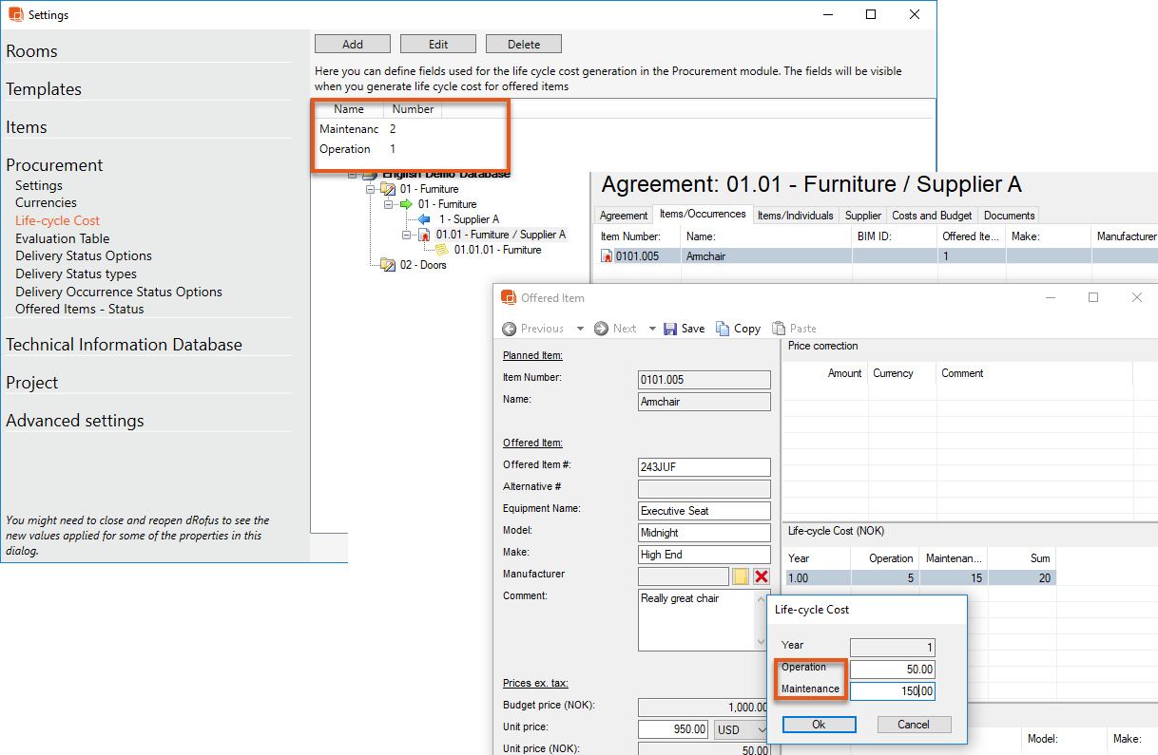The image size is (1158, 755).
Task: Open manufacturer browse with yellow note icon
Action: pyautogui.click(x=741, y=576)
